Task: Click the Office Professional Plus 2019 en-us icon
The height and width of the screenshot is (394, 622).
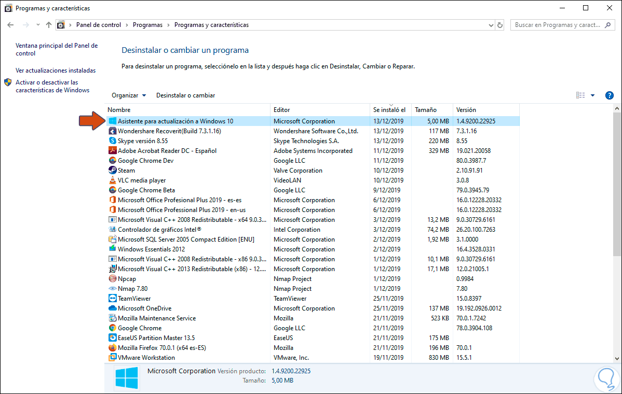Action: pyautogui.click(x=112, y=210)
